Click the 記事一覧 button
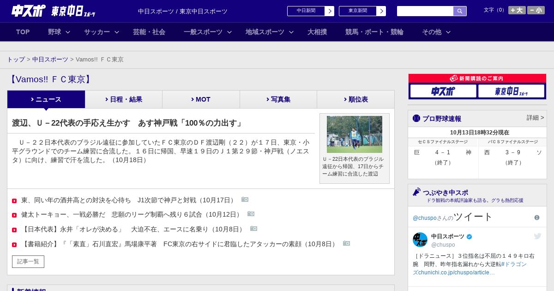The width and height of the screenshot is (554, 291). (x=28, y=261)
